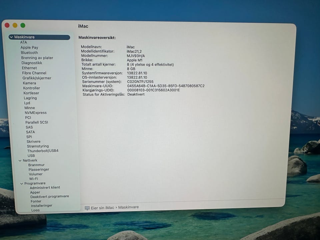
Task: Open Apper under Programvare
Action: tap(35, 192)
